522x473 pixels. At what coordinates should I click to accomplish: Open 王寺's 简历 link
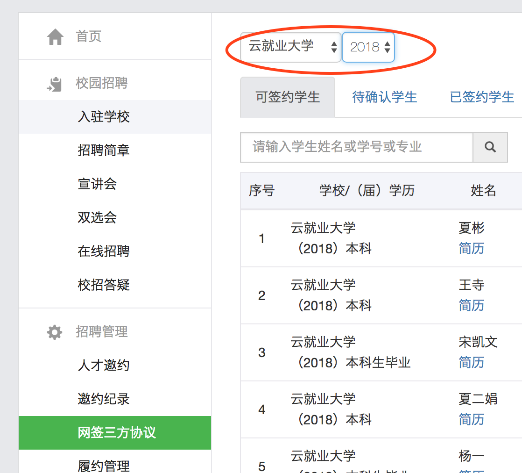pos(471,306)
